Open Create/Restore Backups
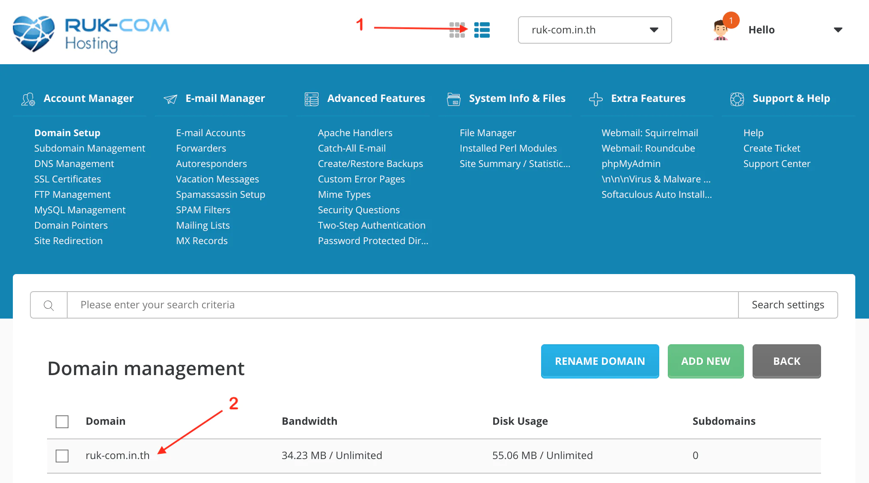This screenshot has height=483, width=869. pyautogui.click(x=370, y=164)
